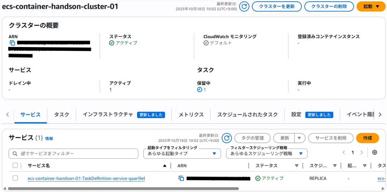The height and width of the screenshot is (192, 387).
Task: Expand the 更新 button dropdown arrow
Action: point(299,138)
